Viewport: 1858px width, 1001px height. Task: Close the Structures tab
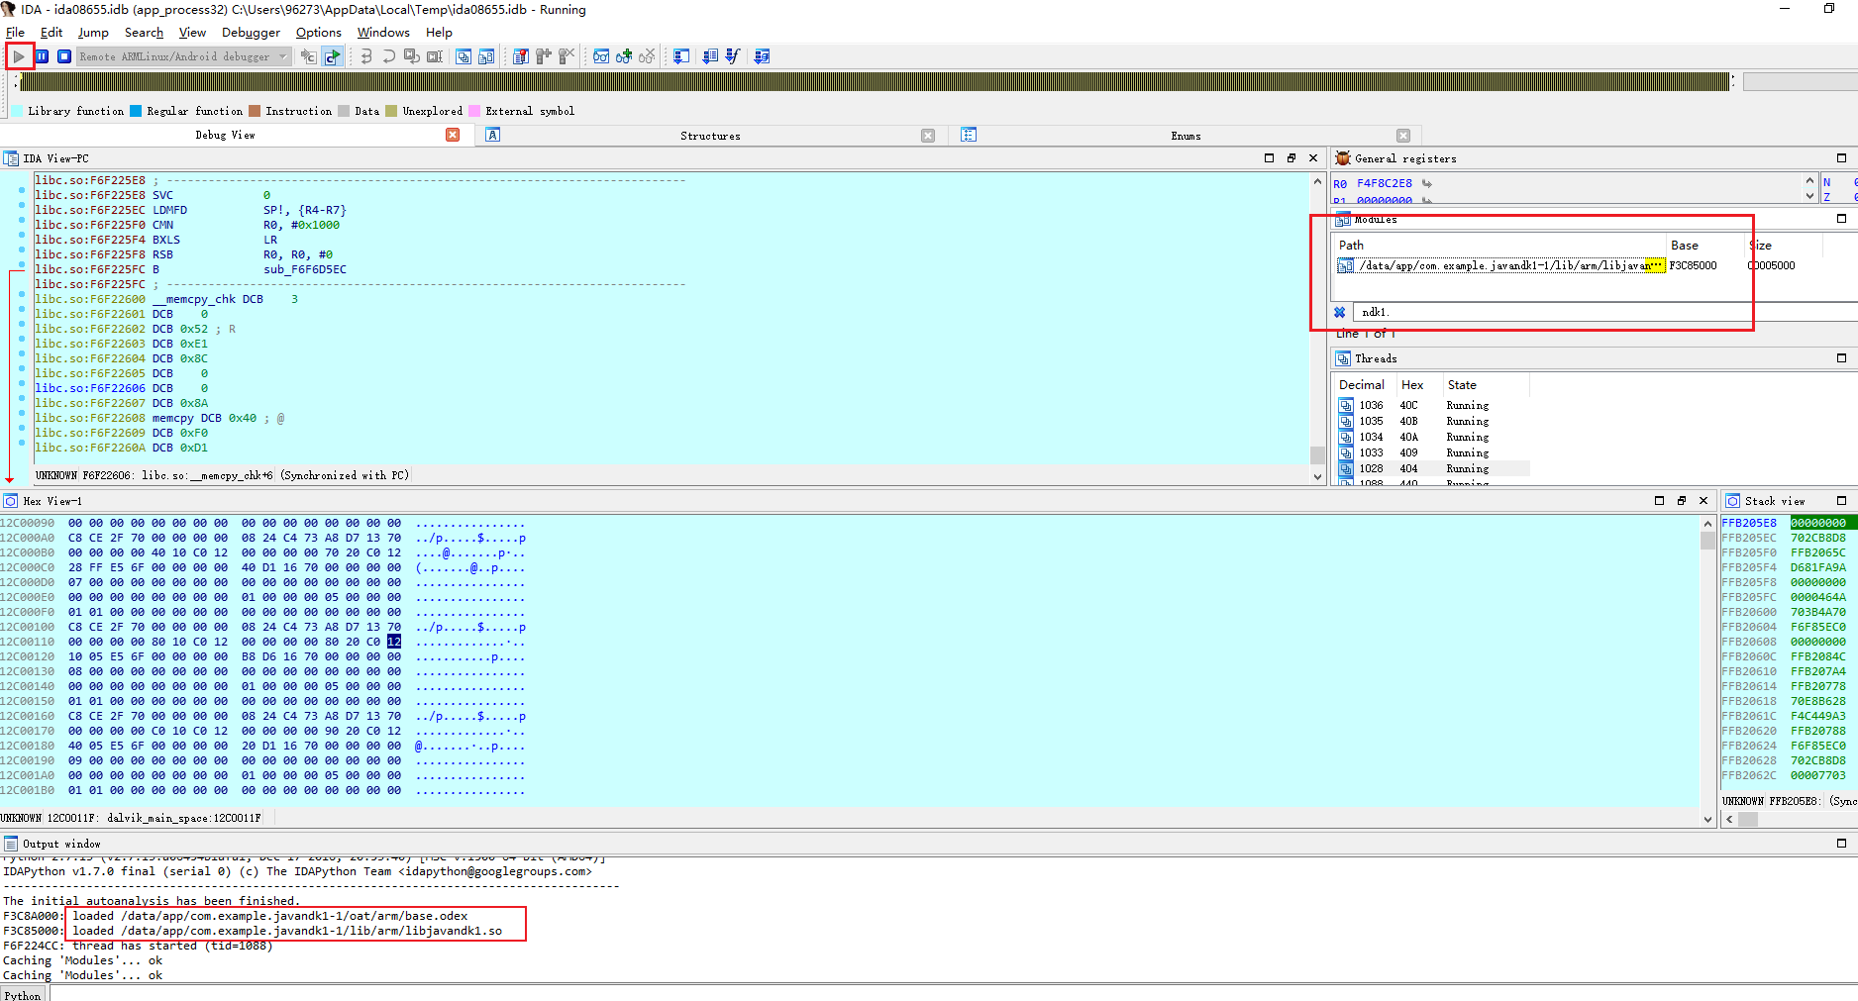pos(928,136)
